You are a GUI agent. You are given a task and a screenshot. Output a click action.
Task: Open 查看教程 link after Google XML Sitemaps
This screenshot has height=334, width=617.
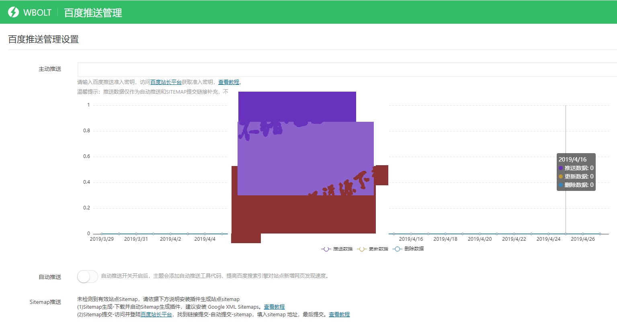tap(274, 307)
